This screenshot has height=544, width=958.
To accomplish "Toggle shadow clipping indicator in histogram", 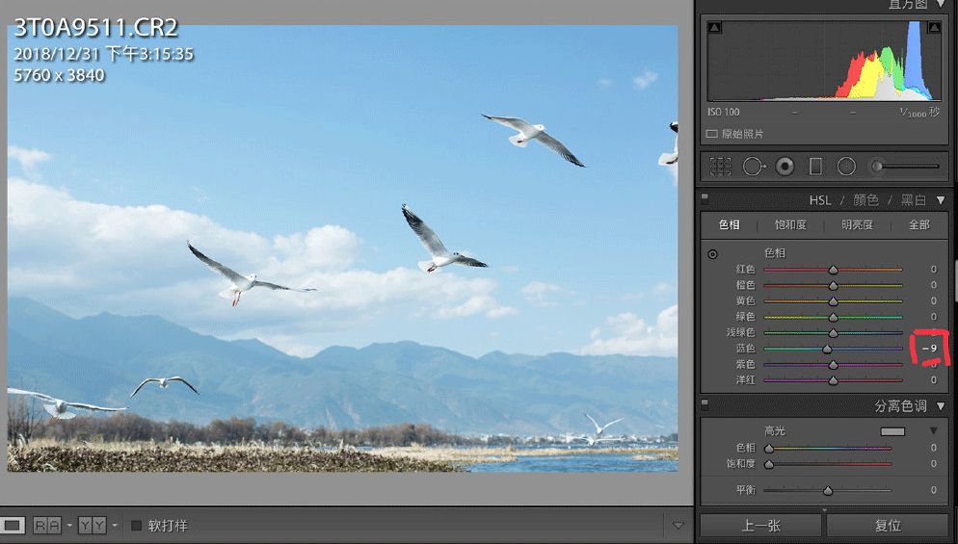I will tap(713, 29).
